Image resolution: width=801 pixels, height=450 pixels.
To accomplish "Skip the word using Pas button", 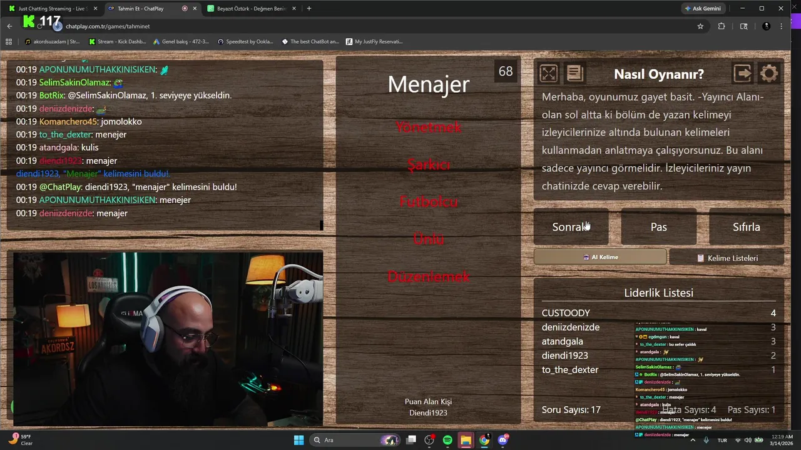I will pos(658,227).
